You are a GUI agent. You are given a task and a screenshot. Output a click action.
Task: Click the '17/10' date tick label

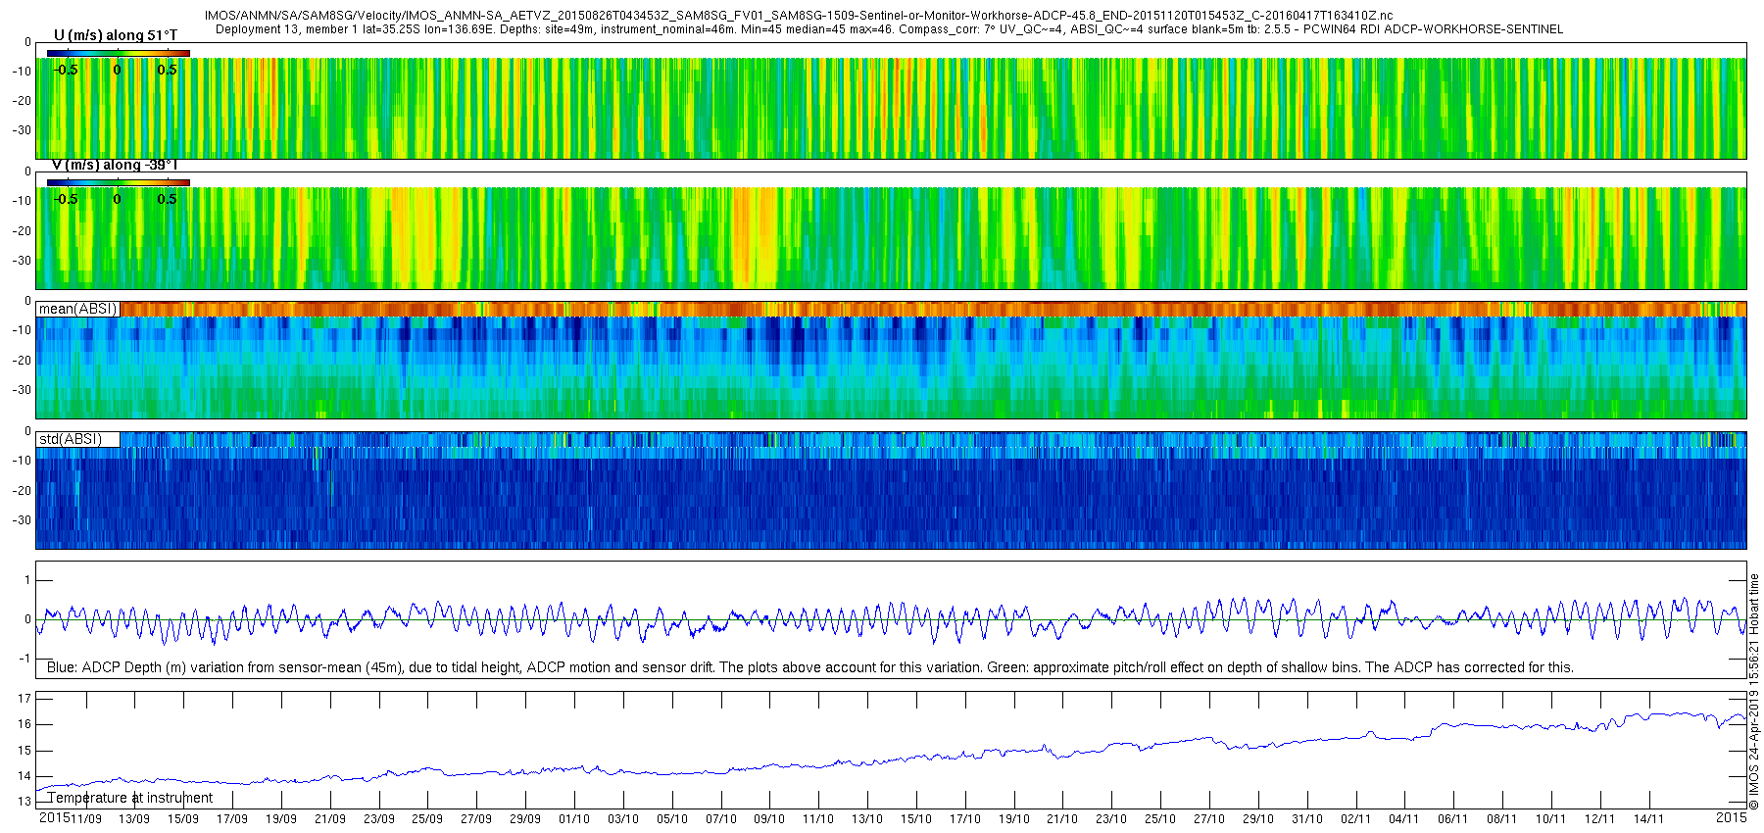click(x=965, y=819)
